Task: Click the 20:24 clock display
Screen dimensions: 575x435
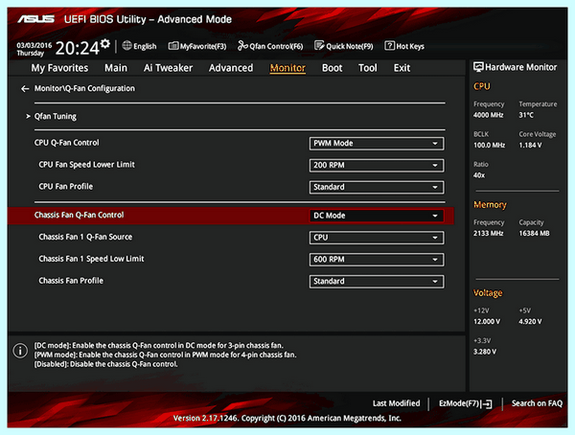Action: [78, 48]
